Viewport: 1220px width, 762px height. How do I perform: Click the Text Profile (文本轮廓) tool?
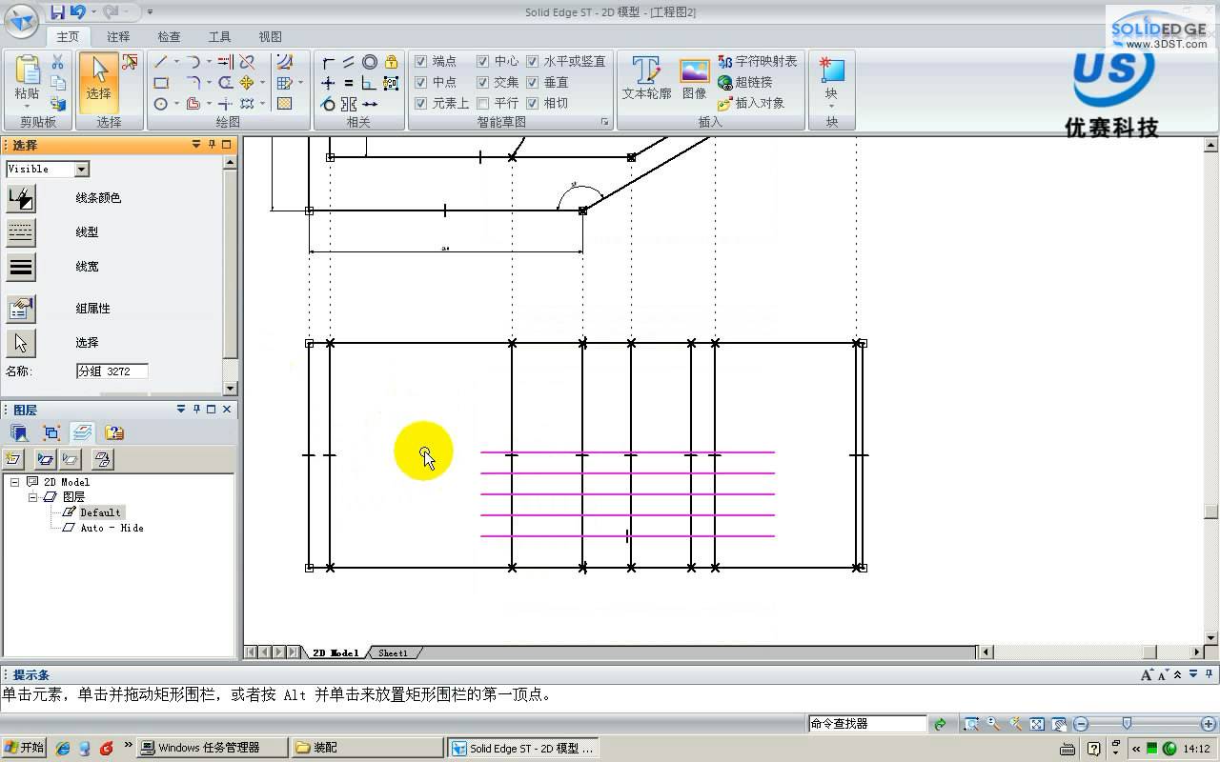coord(646,78)
